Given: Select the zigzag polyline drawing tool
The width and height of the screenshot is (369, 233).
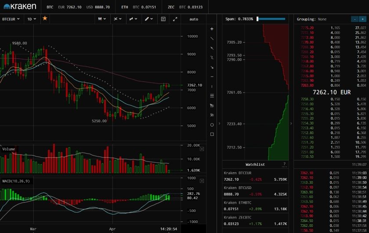Looking at the screenshot, I should pos(212,58).
